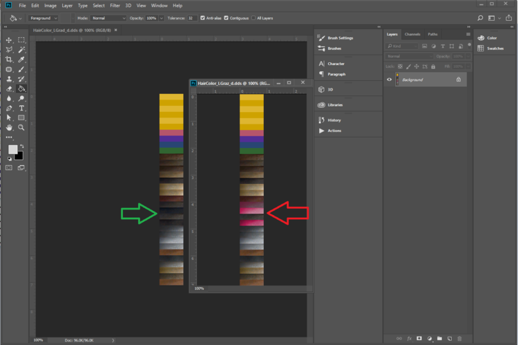
Task: Open the Search icon in options bar
Action: pos(480,18)
